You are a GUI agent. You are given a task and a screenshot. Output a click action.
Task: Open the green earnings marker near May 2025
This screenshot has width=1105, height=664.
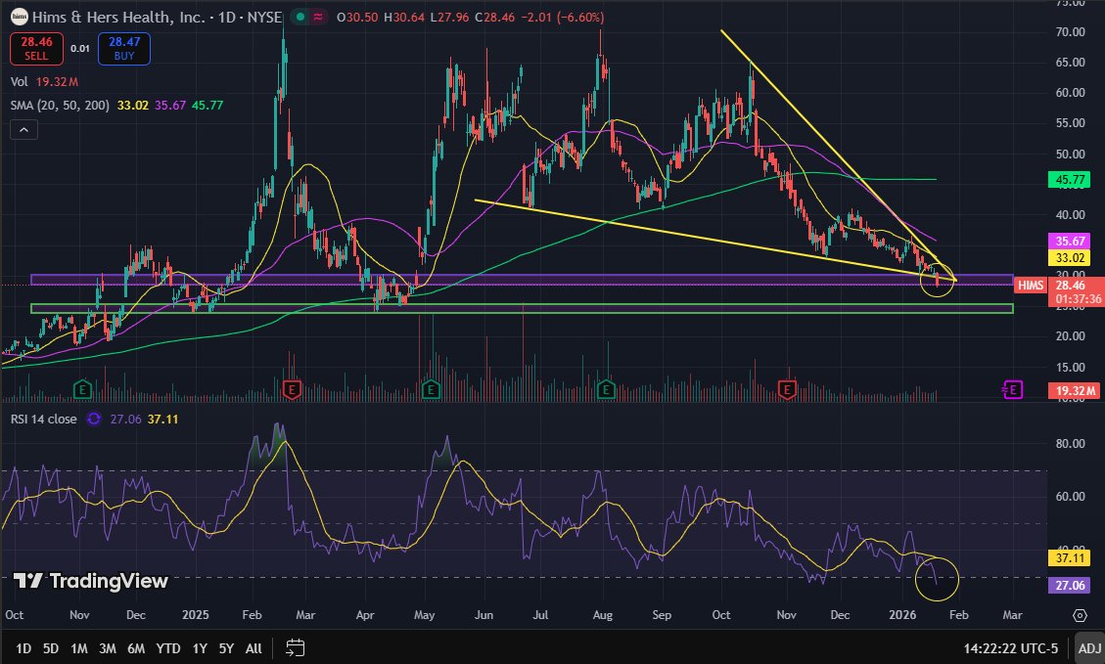[430, 388]
